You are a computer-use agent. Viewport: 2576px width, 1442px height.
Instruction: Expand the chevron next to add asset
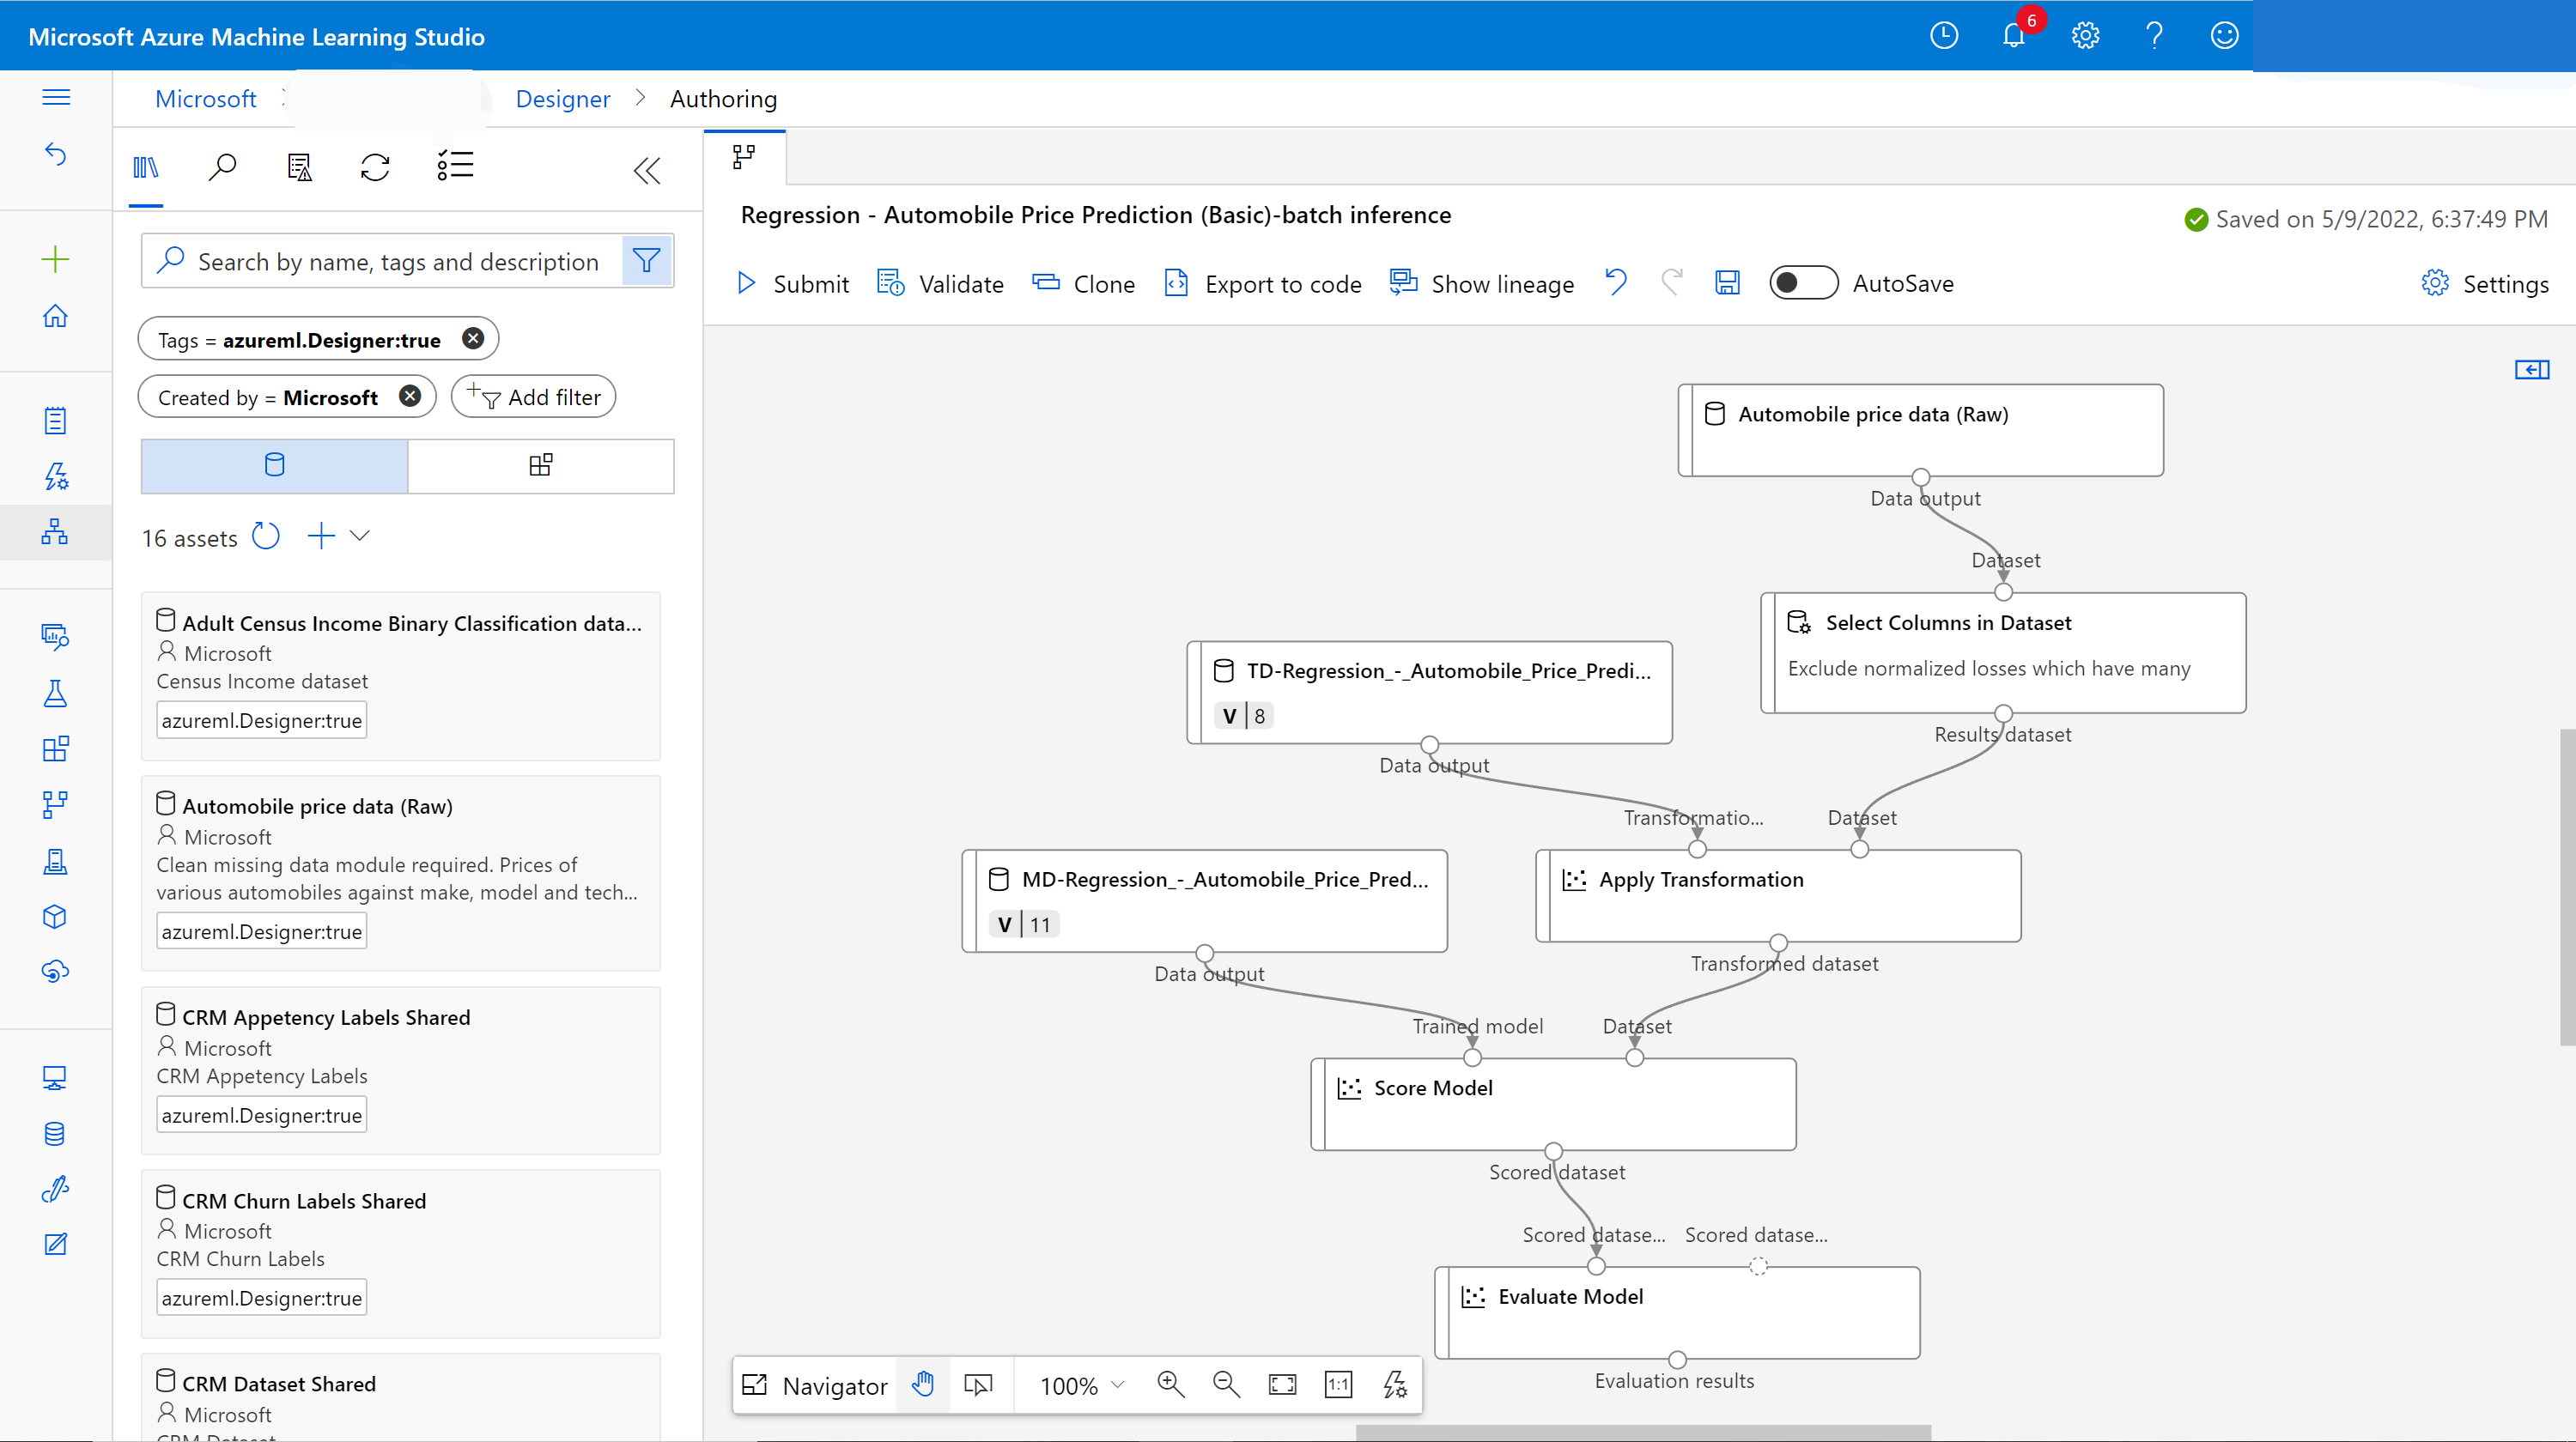360,536
